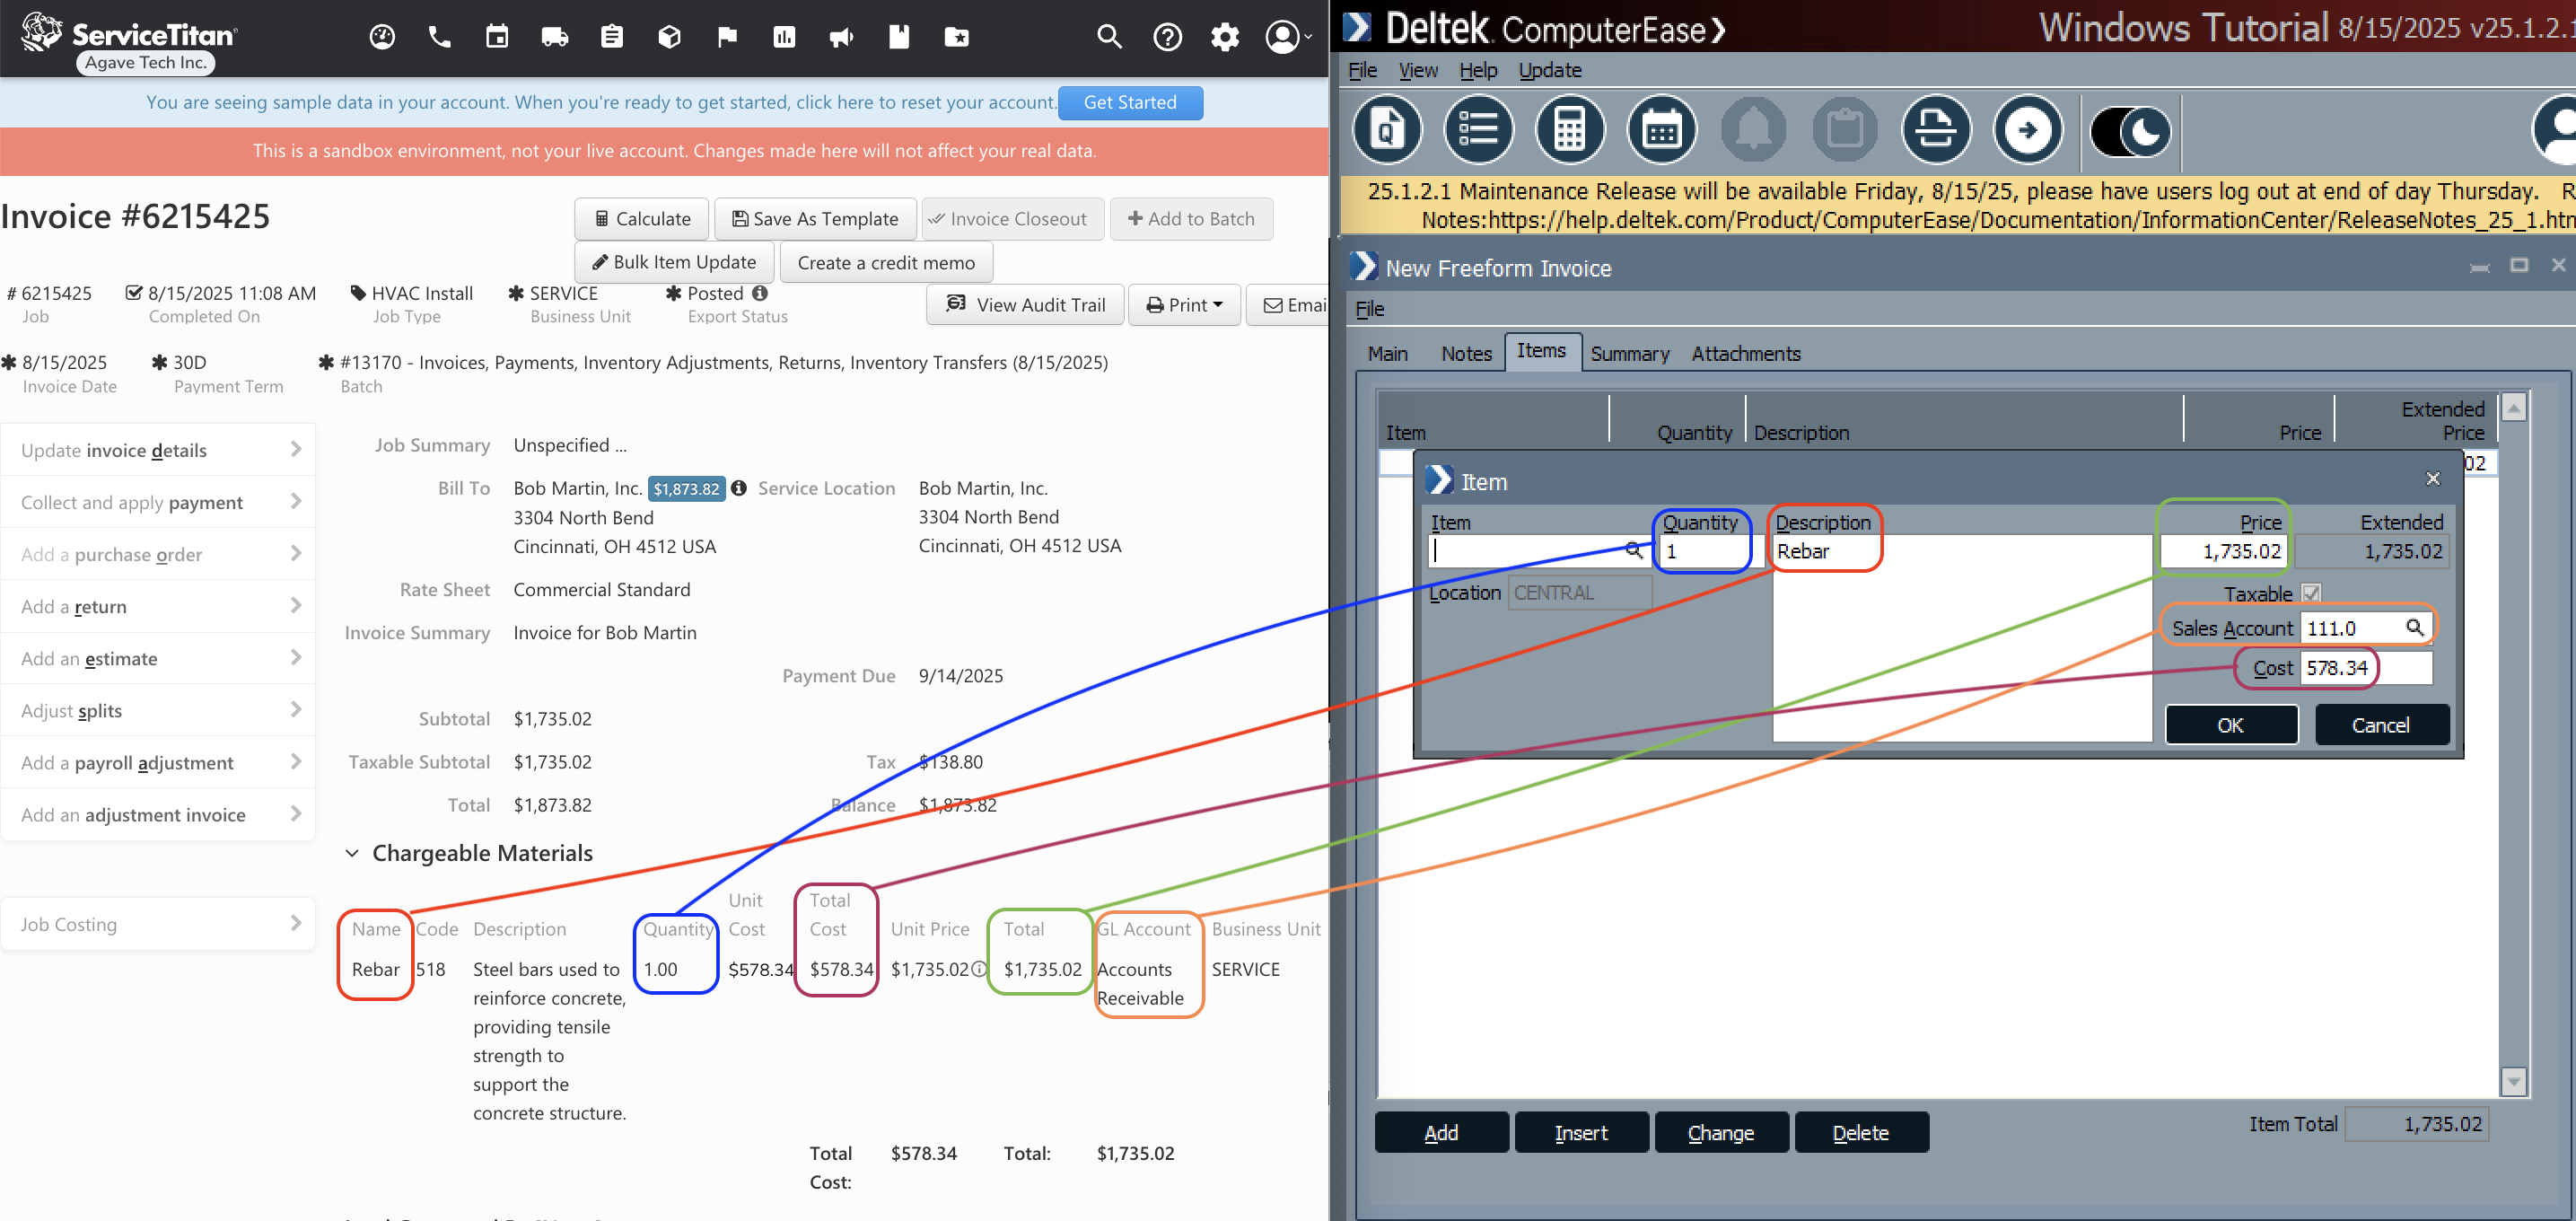
Task: Open the ServiceTitan help question icon
Action: 1167,37
